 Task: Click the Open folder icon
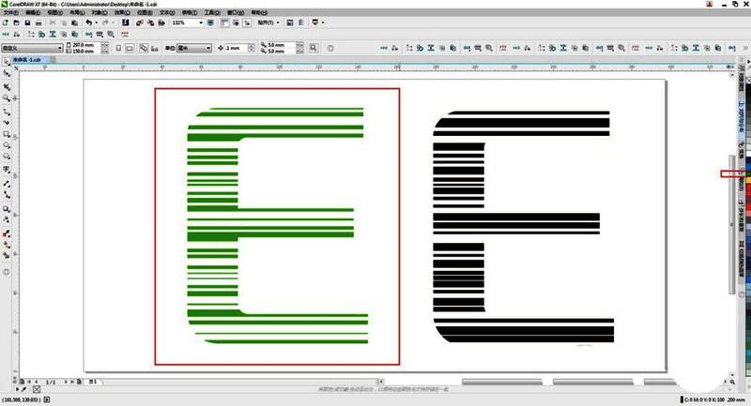pos(16,22)
